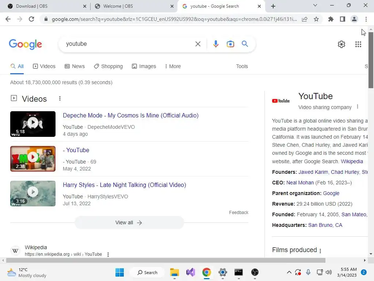Open the Google apps grid

[358, 44]
